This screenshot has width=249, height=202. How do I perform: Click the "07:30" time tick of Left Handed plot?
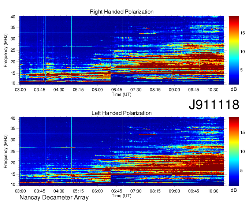tap(136, 191)
